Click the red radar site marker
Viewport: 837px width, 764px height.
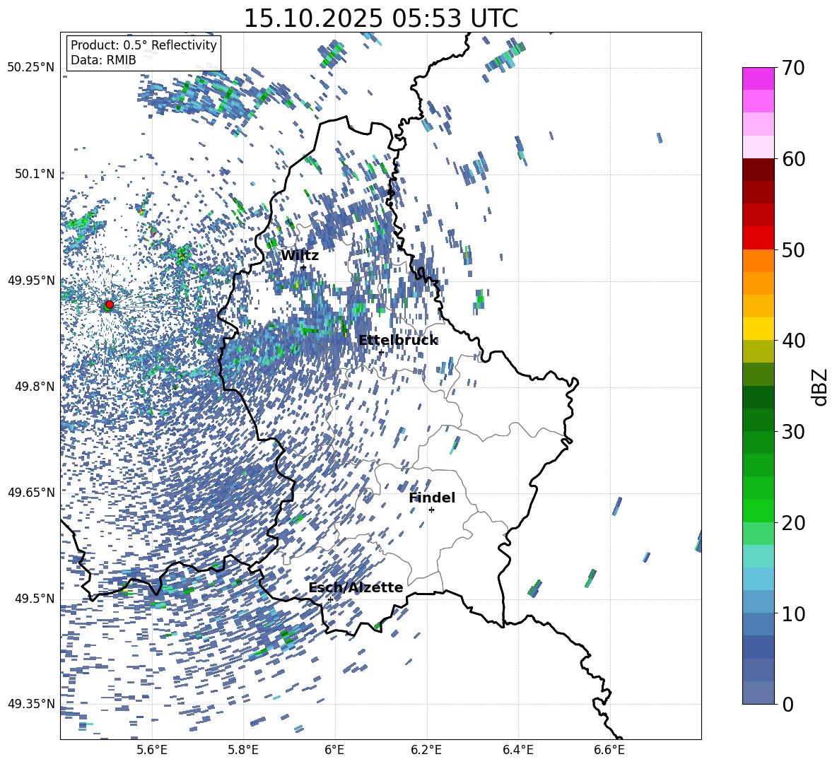pos(110,304)
